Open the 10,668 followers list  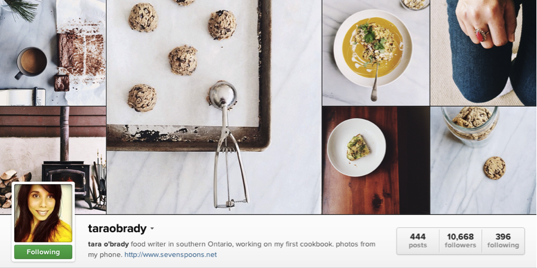click(461, 241)
